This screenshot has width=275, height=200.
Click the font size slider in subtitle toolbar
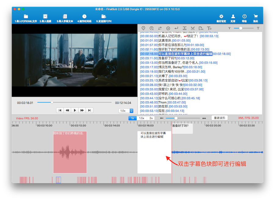click(x=244, y=28)
